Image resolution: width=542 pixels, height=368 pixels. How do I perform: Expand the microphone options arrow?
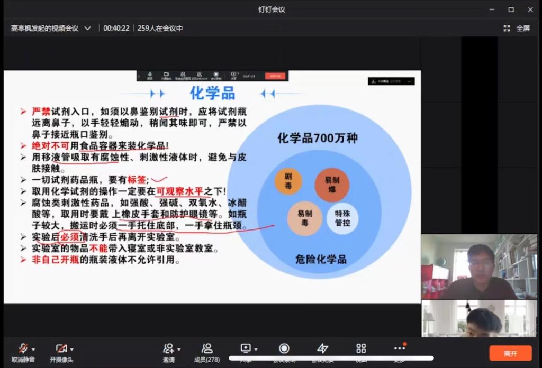click(33, 349)
